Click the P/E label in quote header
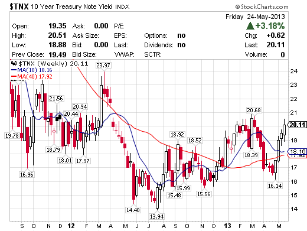This screenshot has width=307, height=231. pyautogui.click(x=119, y=26)
